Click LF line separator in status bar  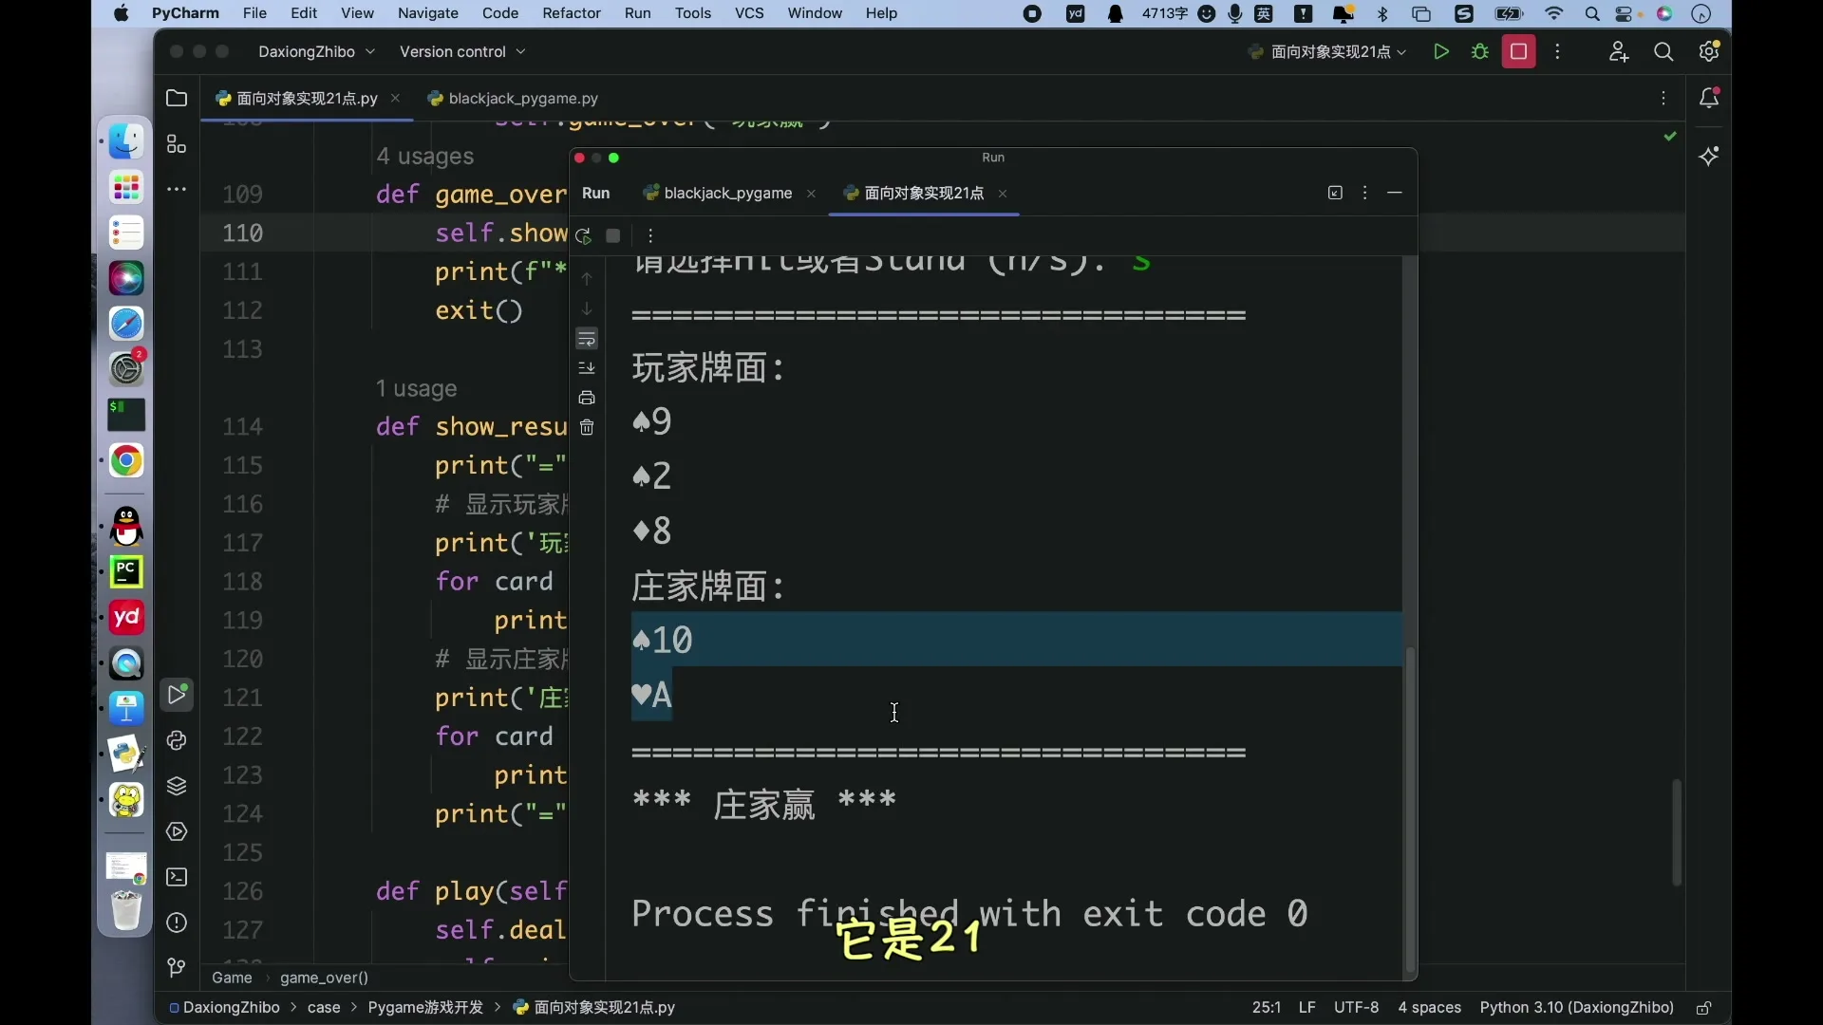1307,1007
